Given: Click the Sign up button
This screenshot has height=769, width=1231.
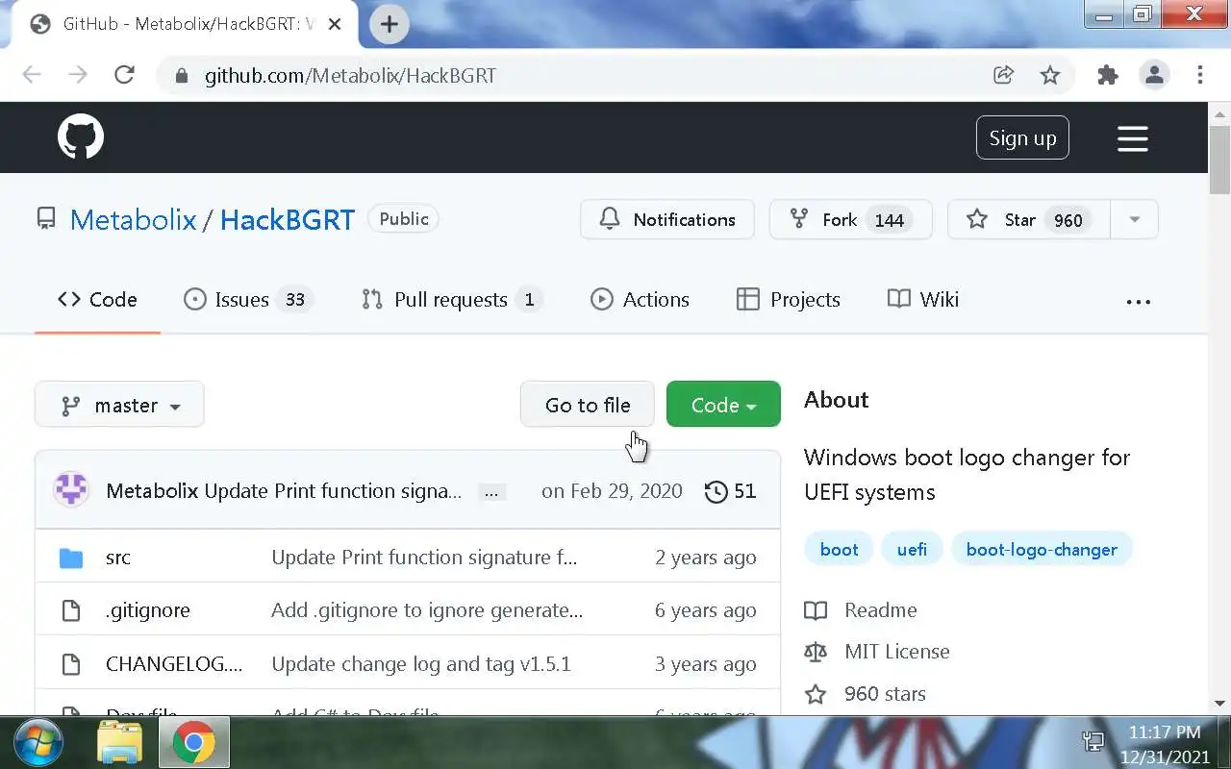Looking at the screenshot, I should point(1022,137).
